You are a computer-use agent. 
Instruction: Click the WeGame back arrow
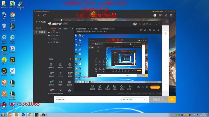pos(39,15)
